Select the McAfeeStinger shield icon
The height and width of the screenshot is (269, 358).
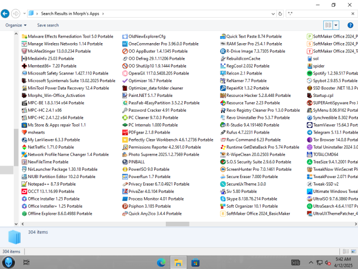[x=24, y=51]
